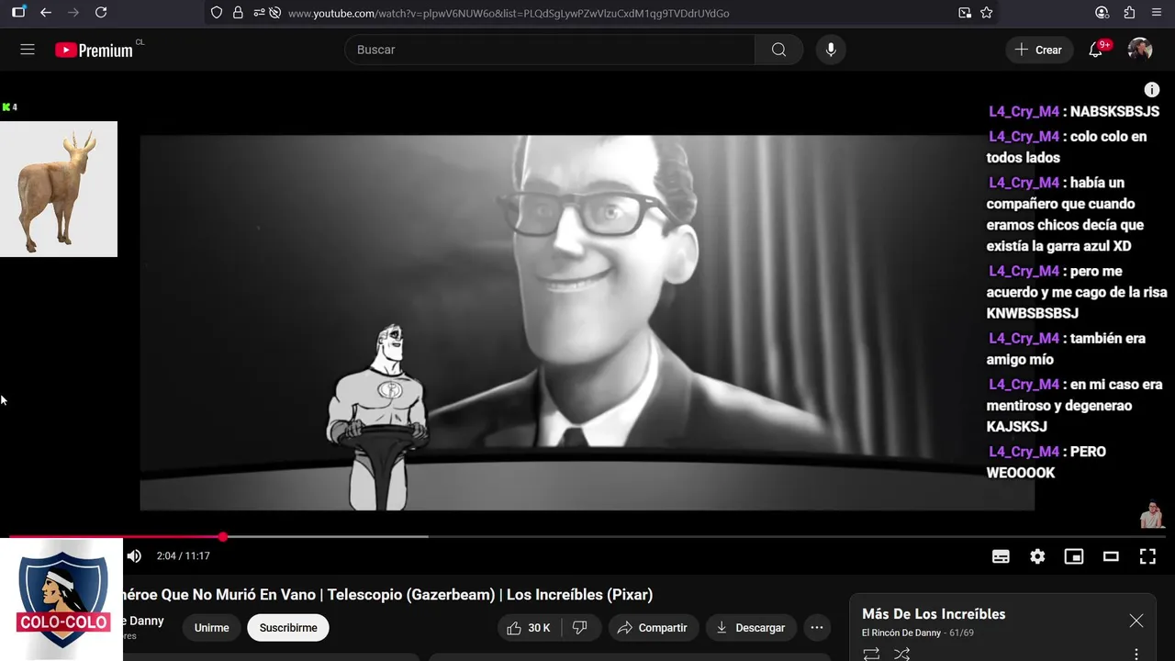The width and height of the screenshot is (1175, 661).
Task: Mute the video with speaker icon
Action: [x=134, y=555]
